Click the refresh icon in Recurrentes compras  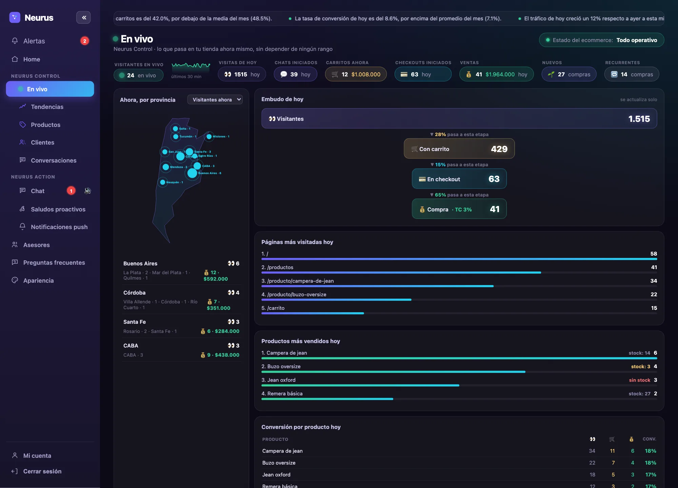(x=614, y=74)
